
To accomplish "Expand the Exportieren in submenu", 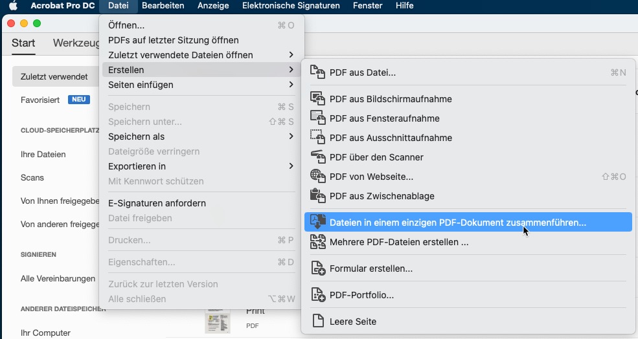I will 291,166.
